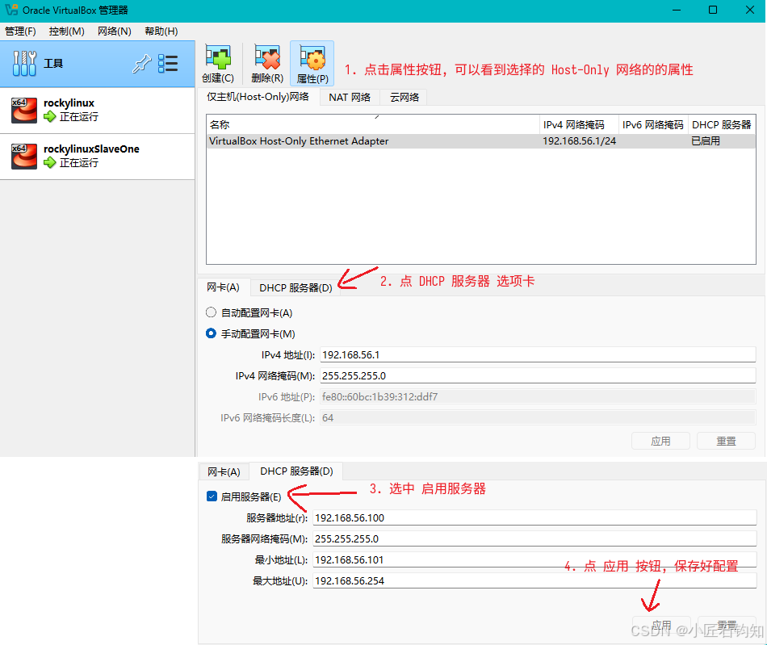This screenshot has height=645, width=767.
Task: Click the 服务器网络掩码 input field
Action: 534,539
